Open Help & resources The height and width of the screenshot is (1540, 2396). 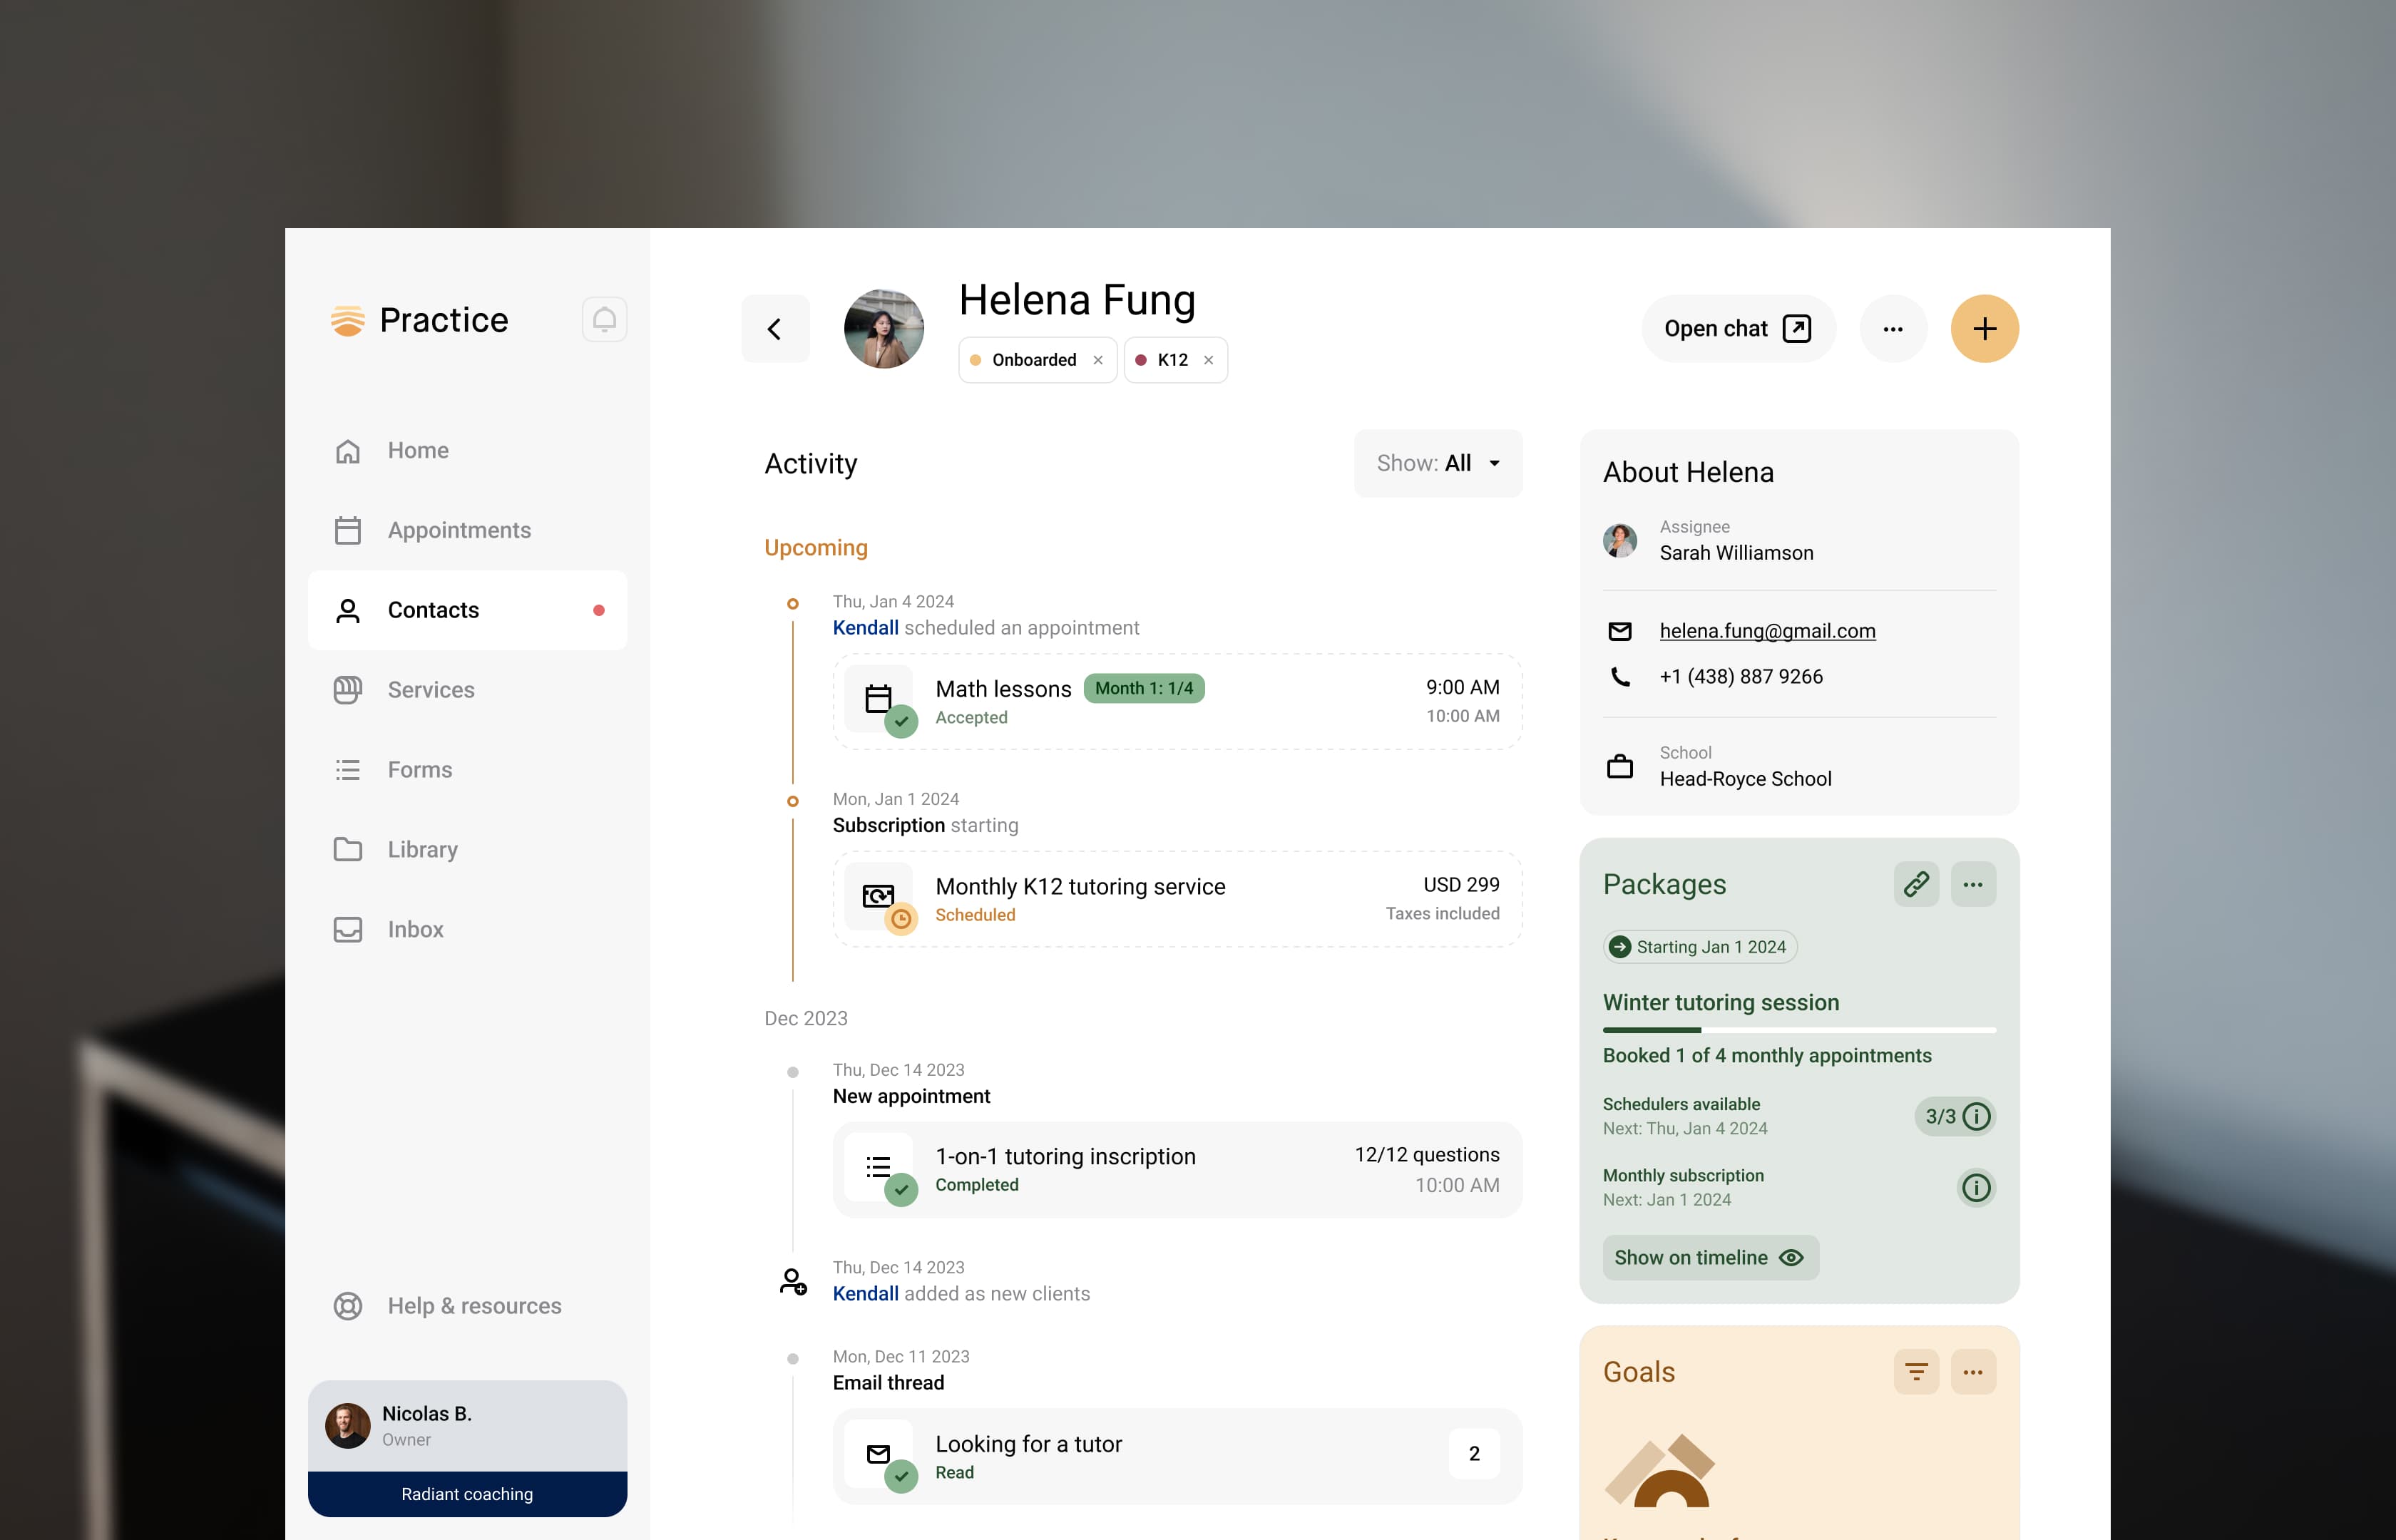[x=467, y=1306]
